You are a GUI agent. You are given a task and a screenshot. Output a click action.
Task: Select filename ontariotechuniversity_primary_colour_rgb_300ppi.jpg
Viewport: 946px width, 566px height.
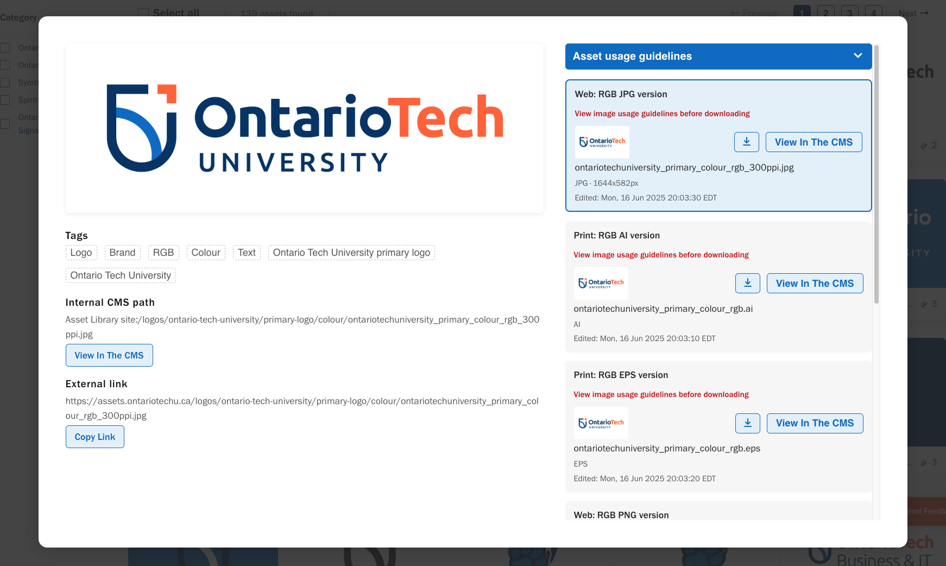684,167
